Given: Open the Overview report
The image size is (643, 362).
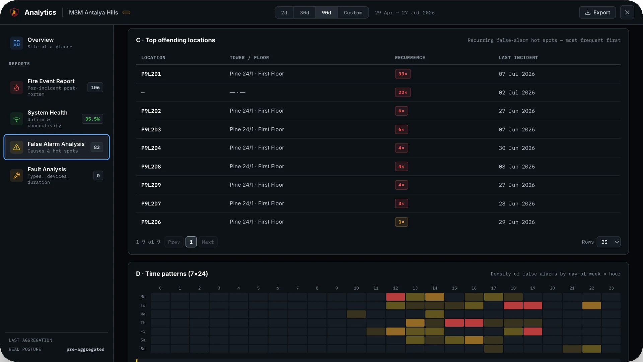Looking at the screenshot, I should 57,43.
